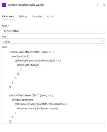Switch to the Settings tab
The height and width of the screenshot is (132, 107).
(x=23, y=16)
